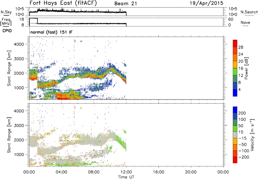Click the 'Nave' legend label

(x=245, y=23)
